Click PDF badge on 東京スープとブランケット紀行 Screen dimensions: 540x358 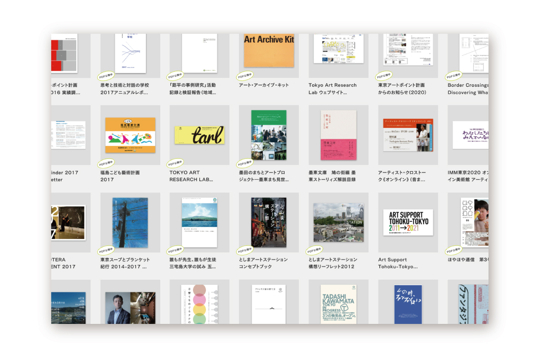tap(106, 250)
